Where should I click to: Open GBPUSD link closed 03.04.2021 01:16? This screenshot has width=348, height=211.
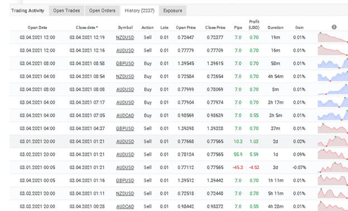pos(125,180)
